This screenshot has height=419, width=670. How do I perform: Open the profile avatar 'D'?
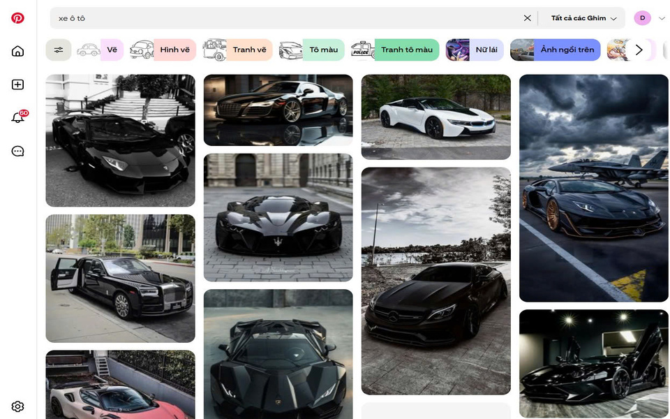[x=642, y=18]
